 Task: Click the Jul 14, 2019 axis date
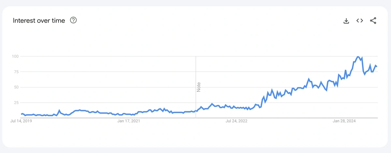point(22,121)
